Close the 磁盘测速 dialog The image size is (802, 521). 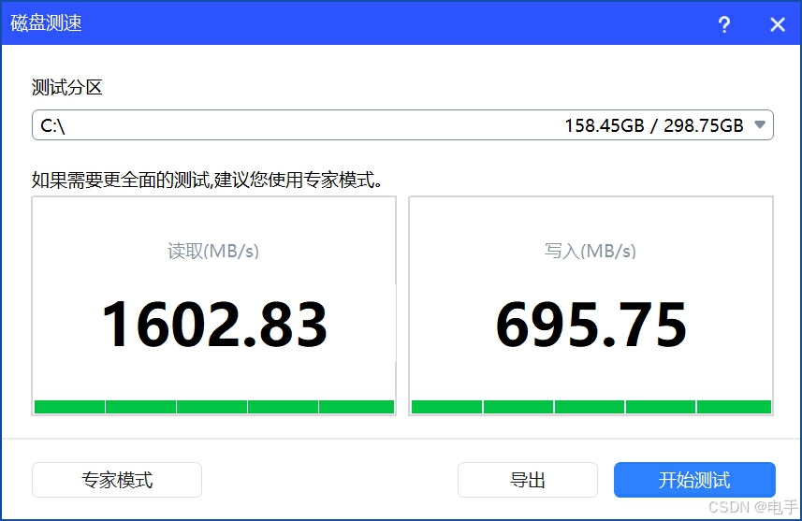(x=778, y=24)
